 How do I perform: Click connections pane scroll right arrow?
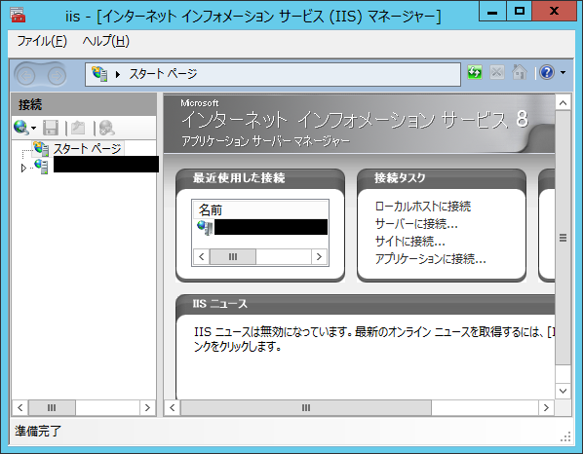click(x=147, y=407)
